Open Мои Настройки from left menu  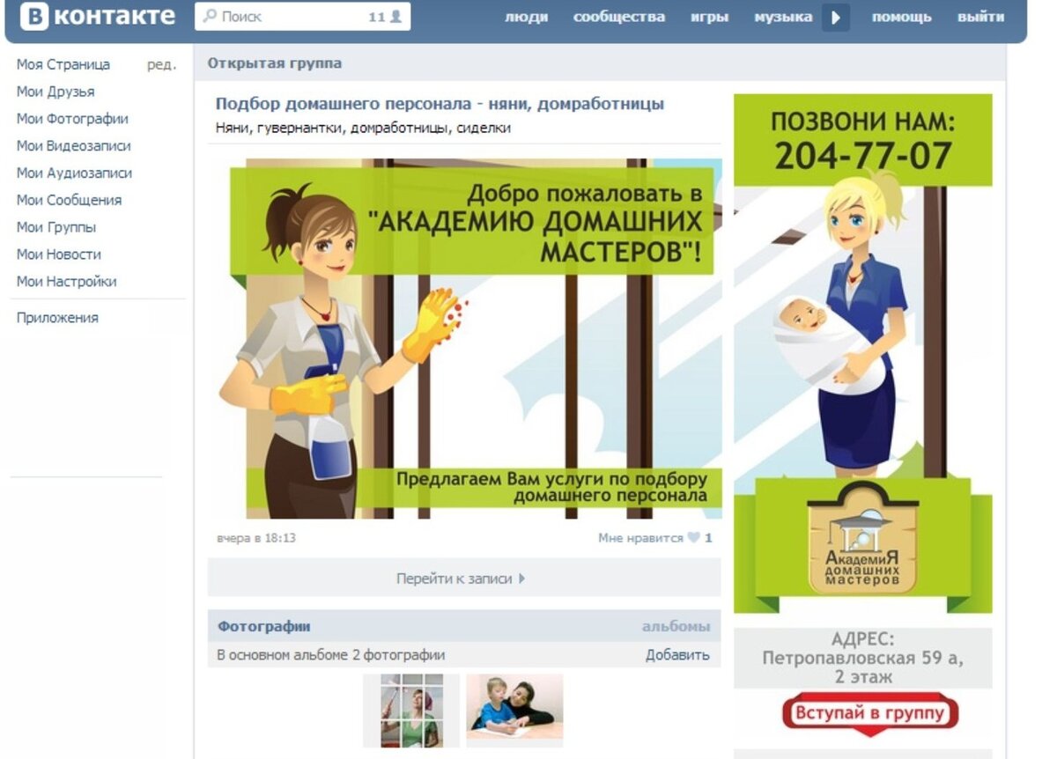(x=66, y=282)
